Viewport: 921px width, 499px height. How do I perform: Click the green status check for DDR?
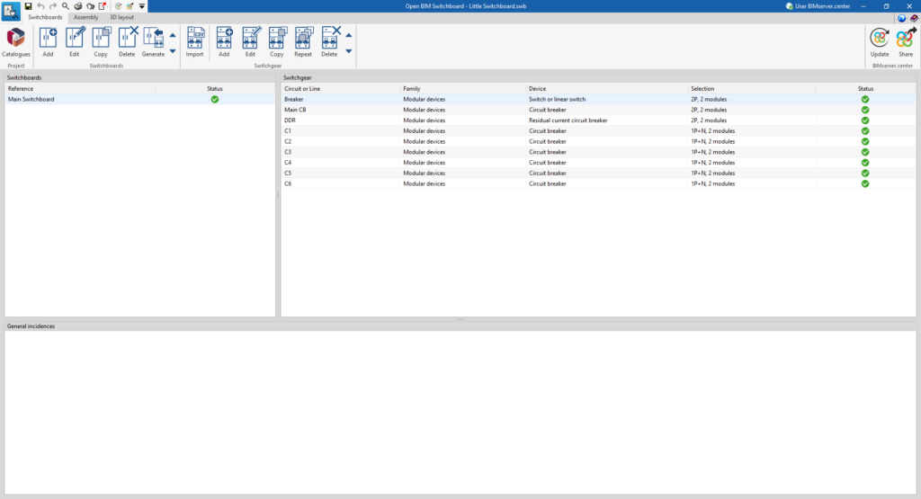click(x=865, y=120)
